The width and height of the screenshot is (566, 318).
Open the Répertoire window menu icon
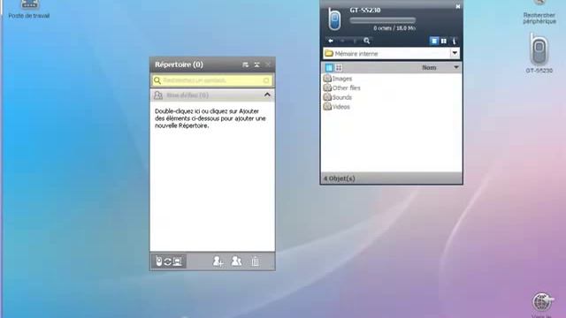click(x=246, y=64)
